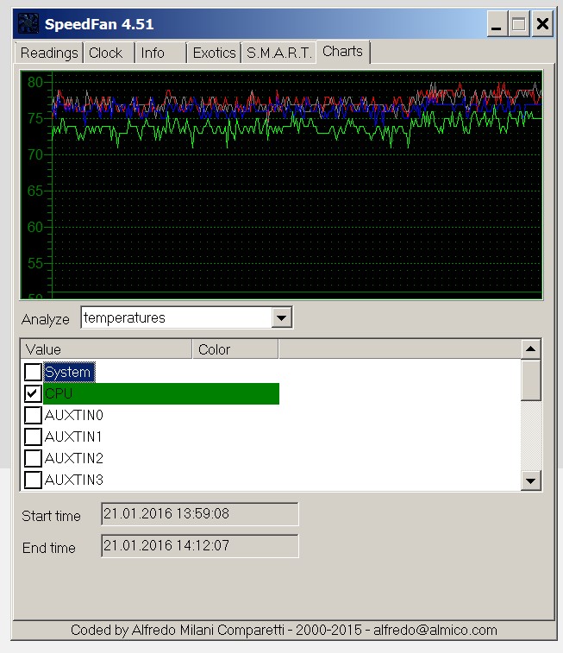The image size is (563, 653).
Task: Open the Analyze temperatures dropdown
Action: tap(281, 318)
